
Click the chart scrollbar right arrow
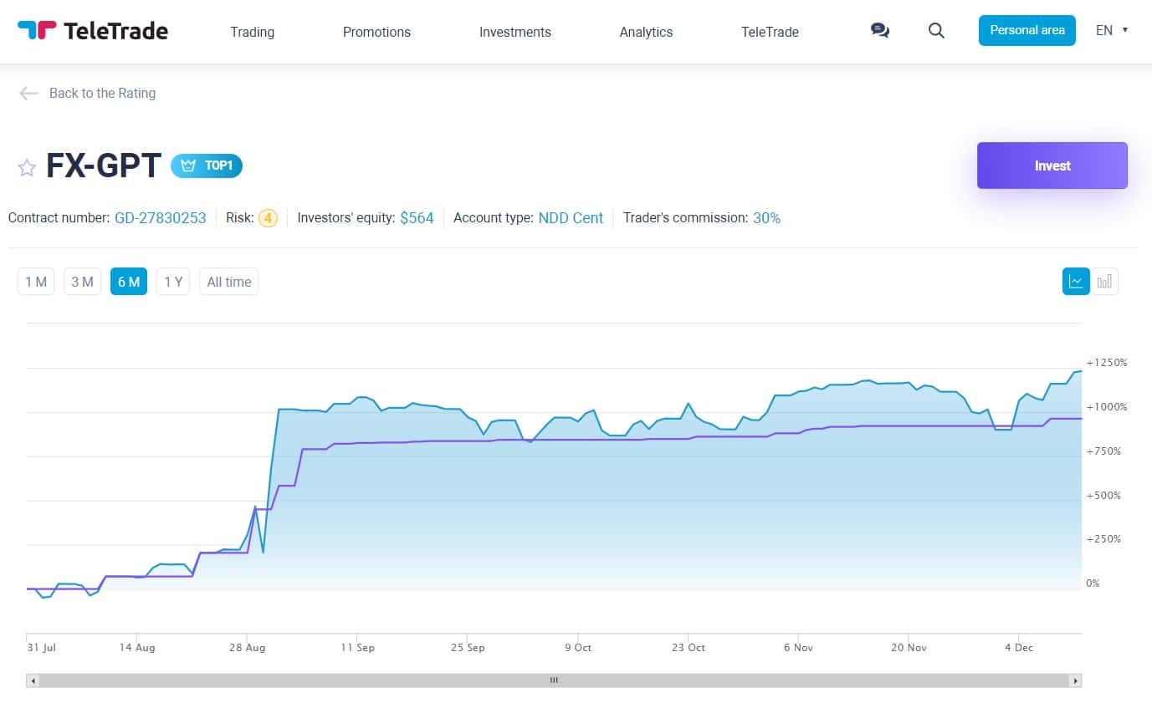point(1076,680)
